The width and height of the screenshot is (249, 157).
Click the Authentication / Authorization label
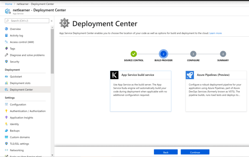(x=28, y=111)
